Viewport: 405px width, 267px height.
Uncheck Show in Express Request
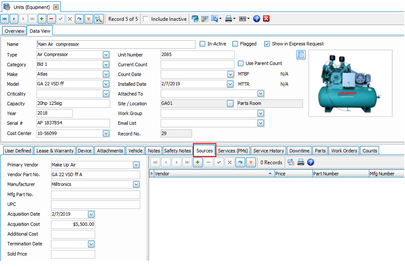[x=267, y=44]
